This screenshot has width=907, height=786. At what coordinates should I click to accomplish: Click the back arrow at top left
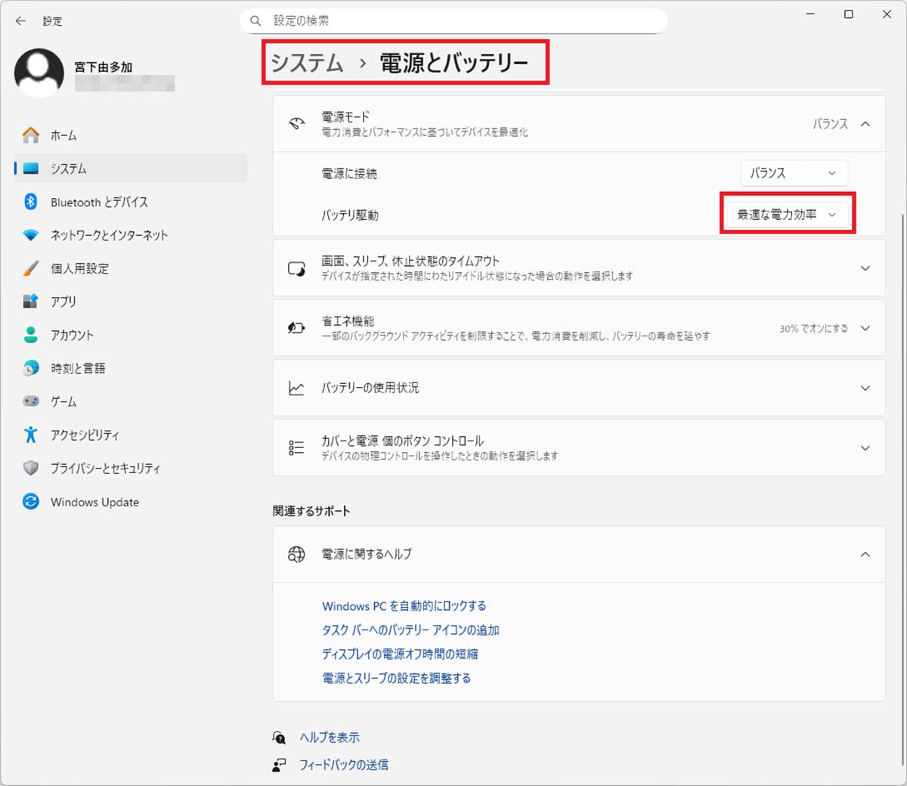[x=20, y=21]
